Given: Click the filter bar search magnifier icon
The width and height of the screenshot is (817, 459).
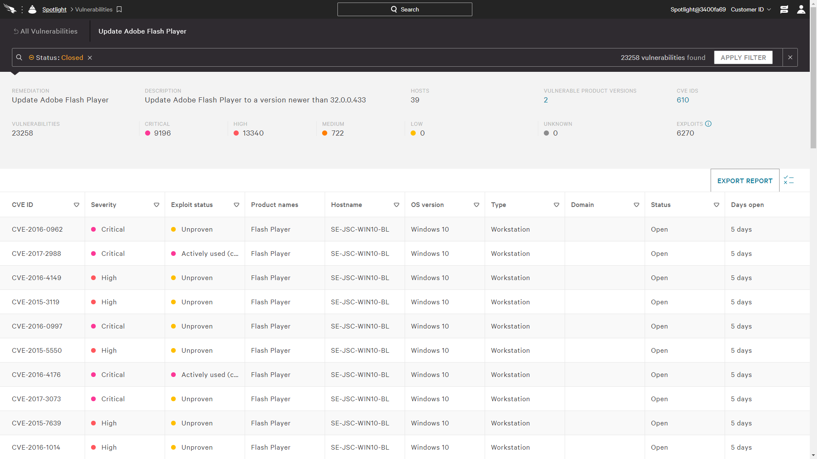Looking at the screenshot, I should click(x=19, y=57).
